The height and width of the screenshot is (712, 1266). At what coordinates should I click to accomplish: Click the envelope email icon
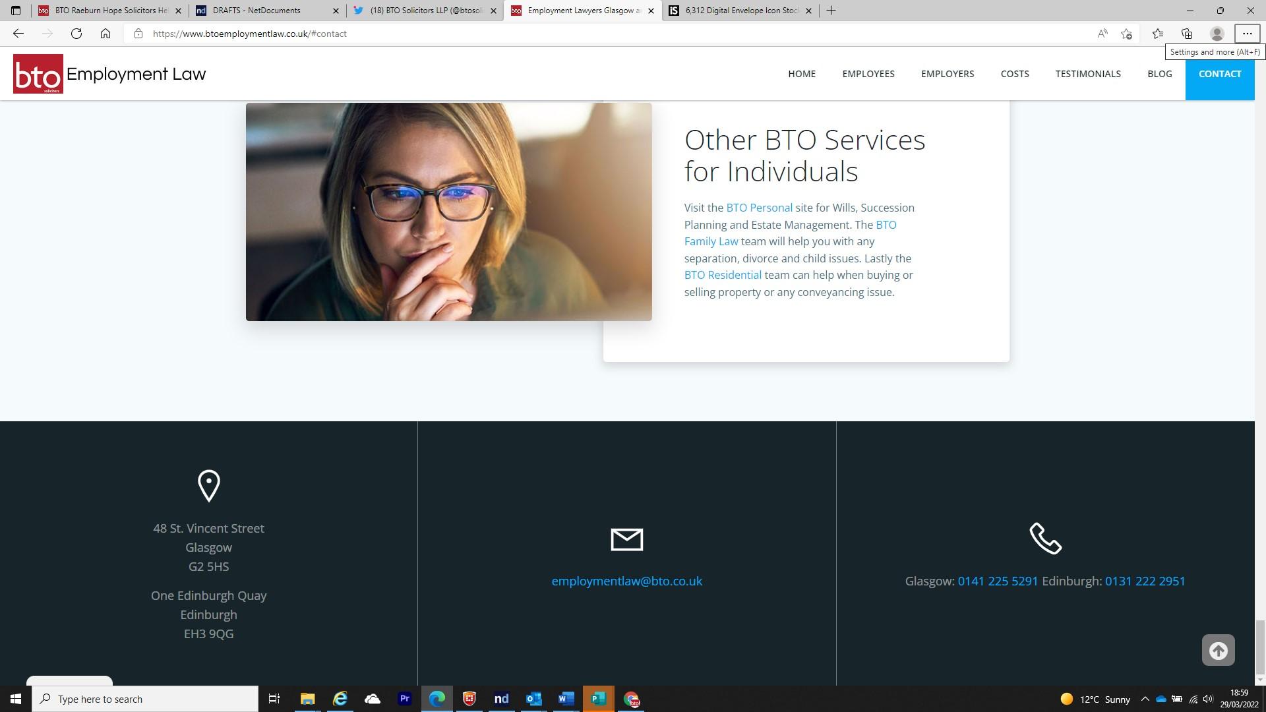point(626,539)
